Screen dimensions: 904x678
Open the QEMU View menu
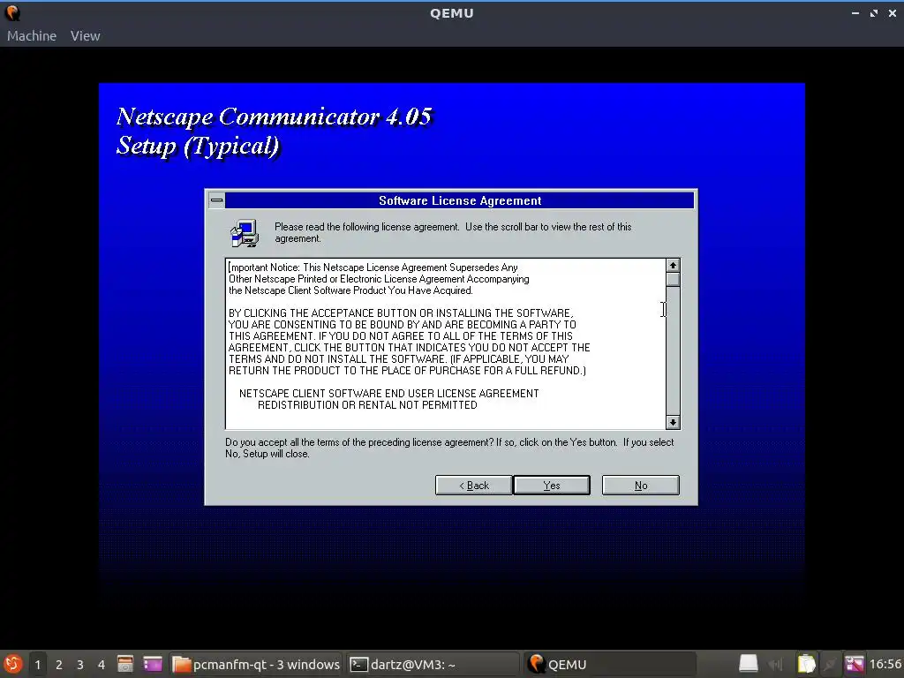click(x=86, y=35)
